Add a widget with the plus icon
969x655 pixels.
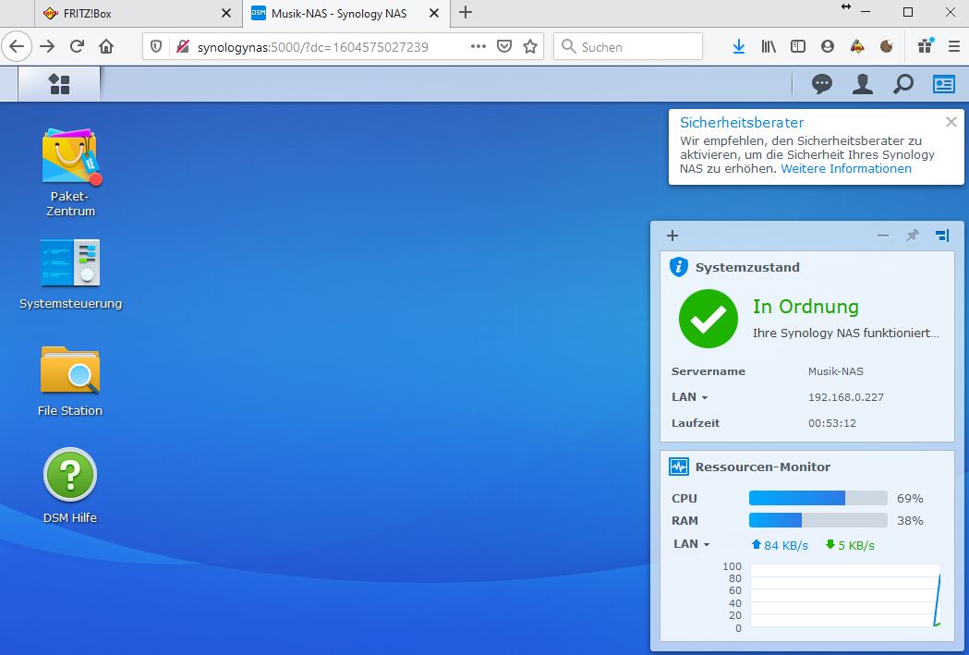point(672,236)
